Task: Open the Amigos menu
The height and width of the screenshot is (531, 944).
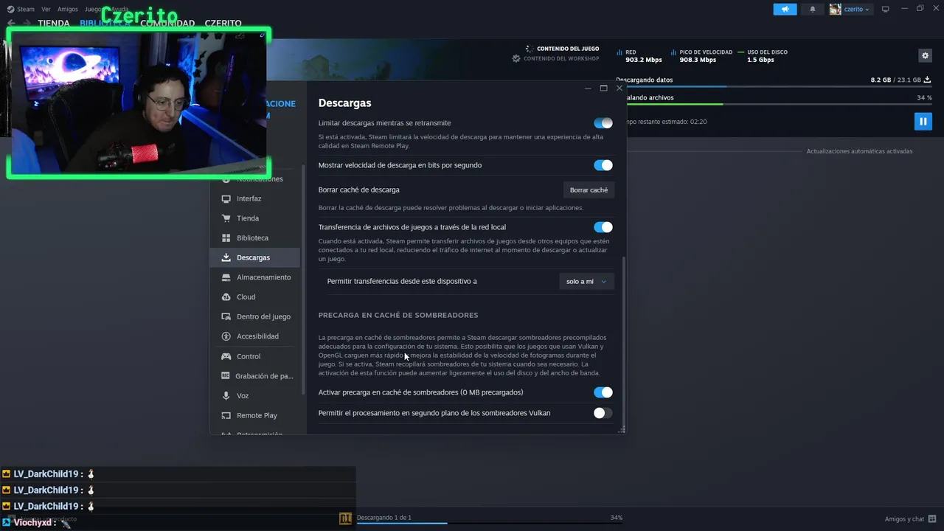Action: pos(68,10)
